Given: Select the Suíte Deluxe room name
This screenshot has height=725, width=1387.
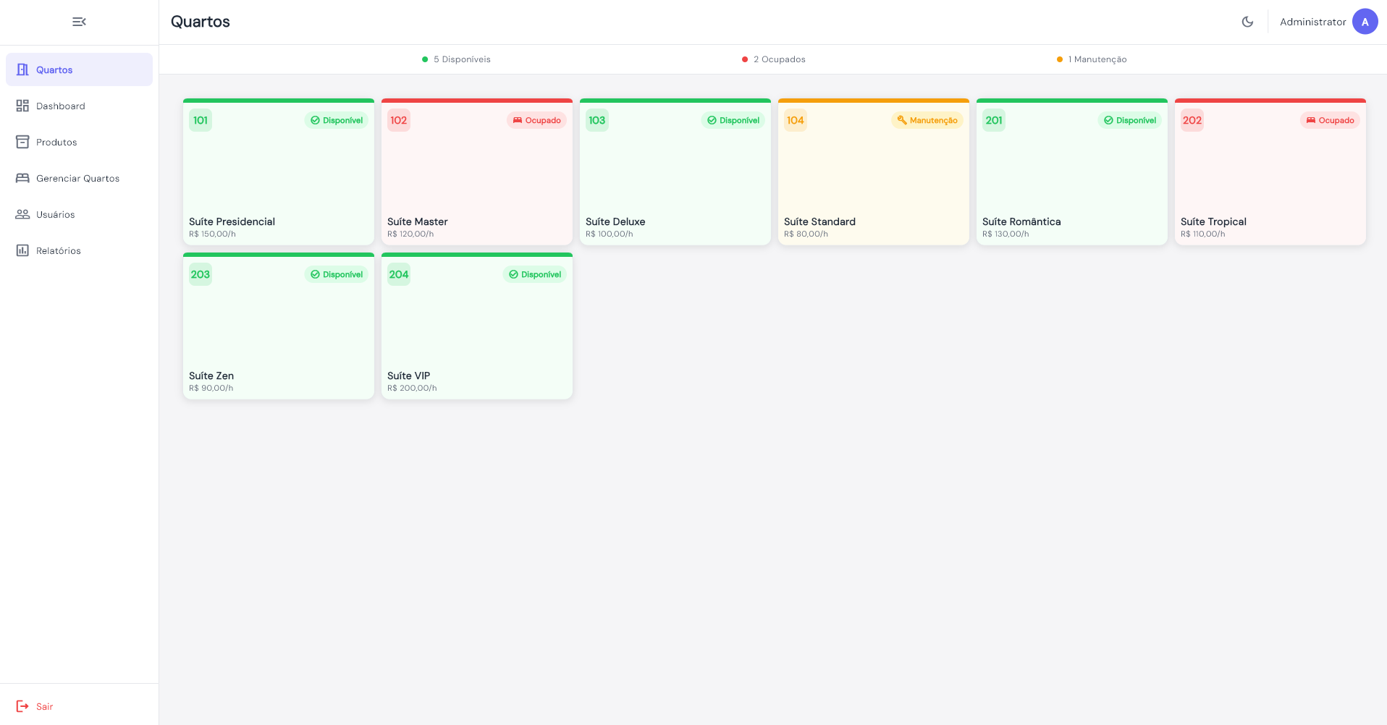Looking at the screenshot, I should click(x=615, y=221).
